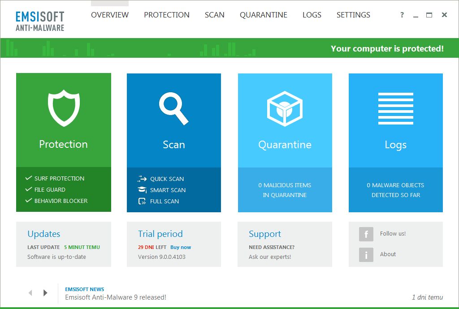The image size is (459, 309).
Task: Click 0 MALWARE OBJECTS DETECTED SO FAR text
Action: [395, 190]
